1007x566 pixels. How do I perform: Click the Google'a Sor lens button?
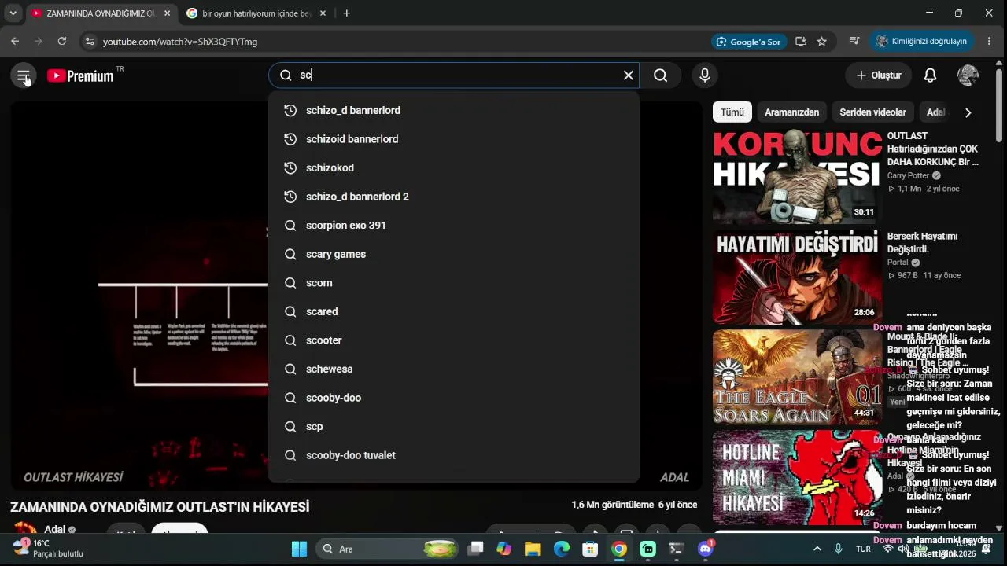pos(748,42)
